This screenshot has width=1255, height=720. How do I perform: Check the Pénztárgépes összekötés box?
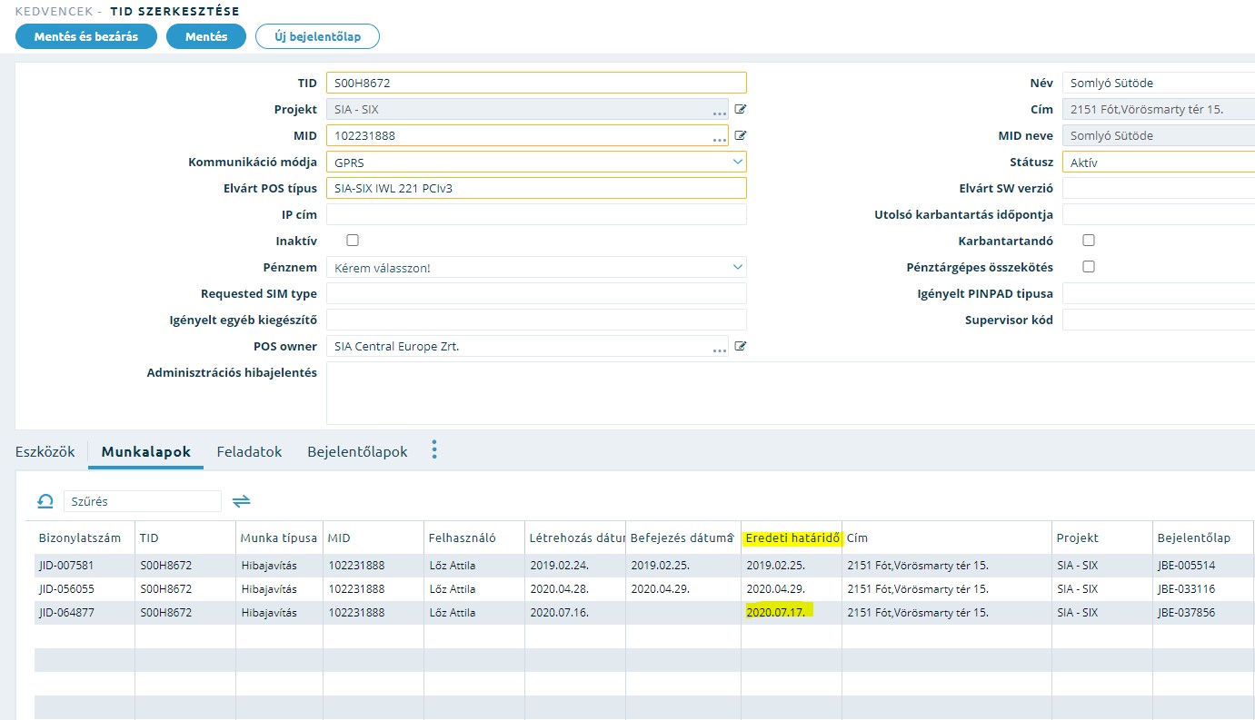[1089, 267]
